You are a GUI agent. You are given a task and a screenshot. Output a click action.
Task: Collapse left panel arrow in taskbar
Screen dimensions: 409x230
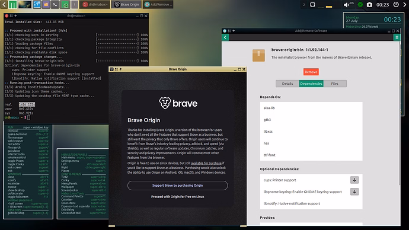(x=4, y=4)
